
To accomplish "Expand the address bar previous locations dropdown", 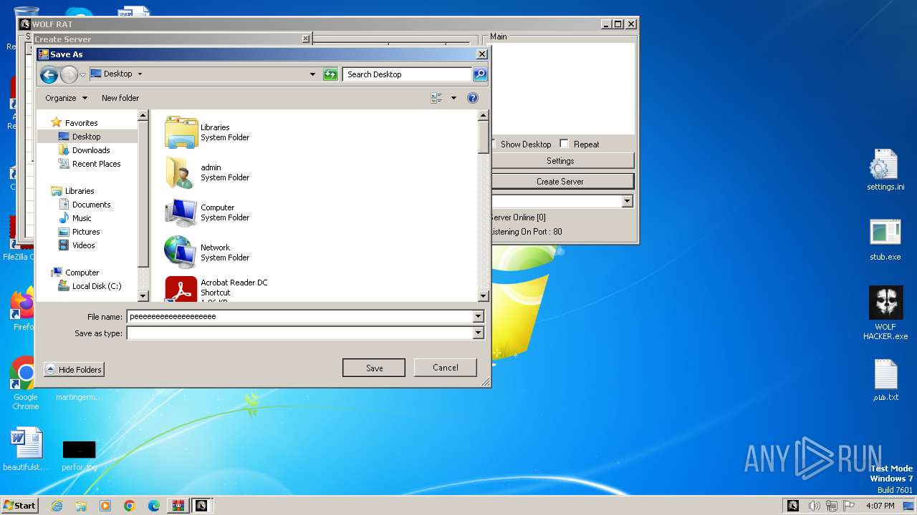I will [x=312, y=74].
